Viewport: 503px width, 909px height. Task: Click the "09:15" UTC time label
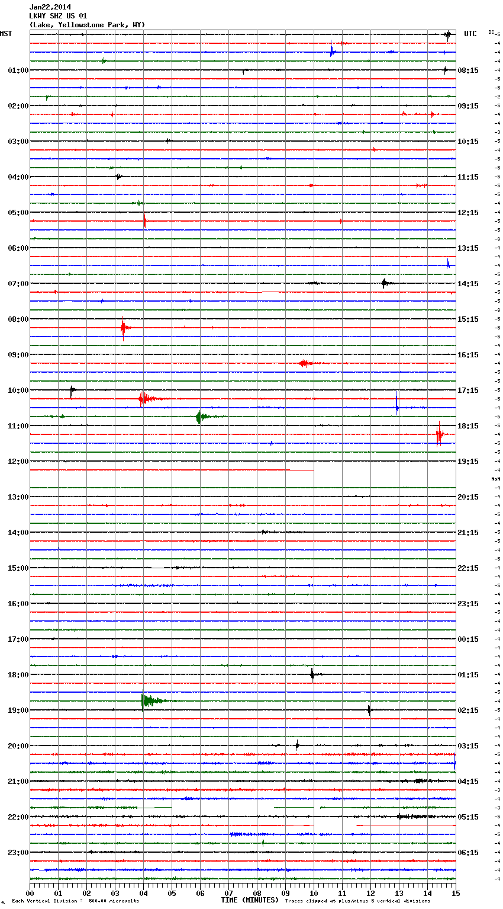point(468,106)
